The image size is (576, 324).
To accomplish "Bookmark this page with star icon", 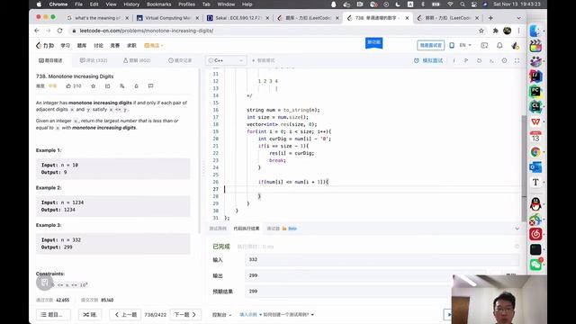I will (481, 31).
